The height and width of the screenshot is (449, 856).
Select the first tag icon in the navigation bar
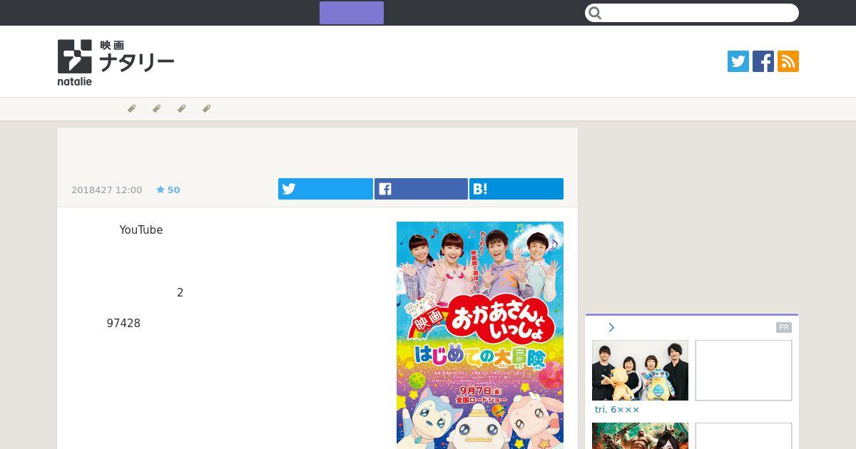click(x=131, y=109)
